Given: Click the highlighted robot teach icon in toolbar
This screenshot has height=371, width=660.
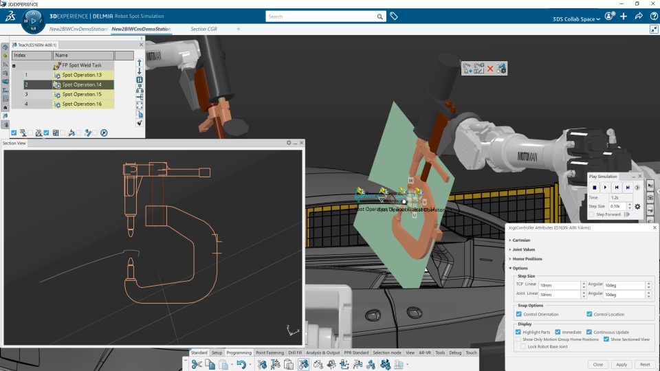Looking at the screenshot, I should point(303,364).
